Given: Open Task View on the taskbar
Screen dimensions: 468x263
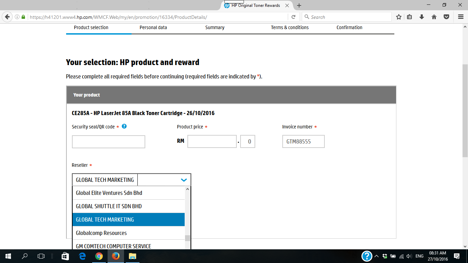Looking at the screenshot, I should coord(41,256).
